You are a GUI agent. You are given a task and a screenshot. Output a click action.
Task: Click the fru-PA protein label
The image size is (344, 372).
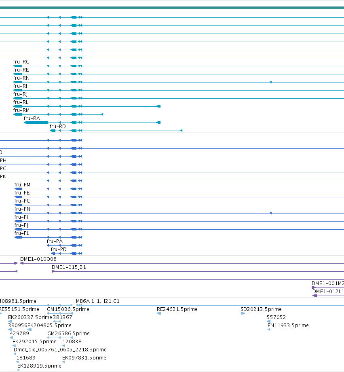(55, 241)
